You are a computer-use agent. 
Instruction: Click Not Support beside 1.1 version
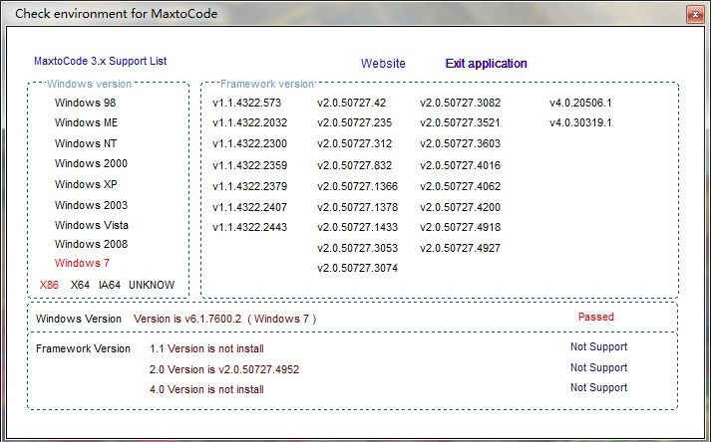[x=599, y=346]
